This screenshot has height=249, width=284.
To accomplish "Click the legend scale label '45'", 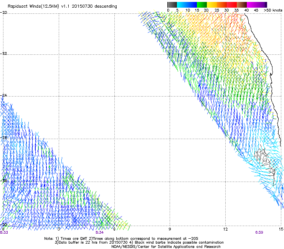I will [256, 10].
